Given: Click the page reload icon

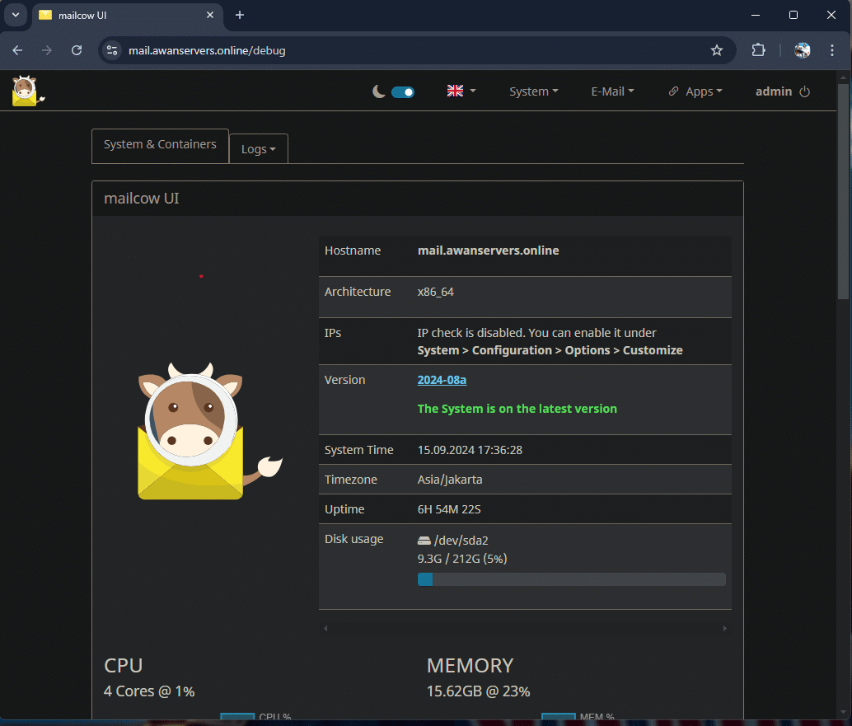Looking at the screenshot, I should (77, 50).
